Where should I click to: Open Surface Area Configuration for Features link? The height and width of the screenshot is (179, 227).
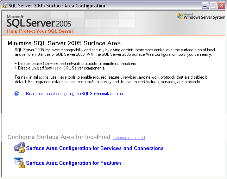pos(74,163)
